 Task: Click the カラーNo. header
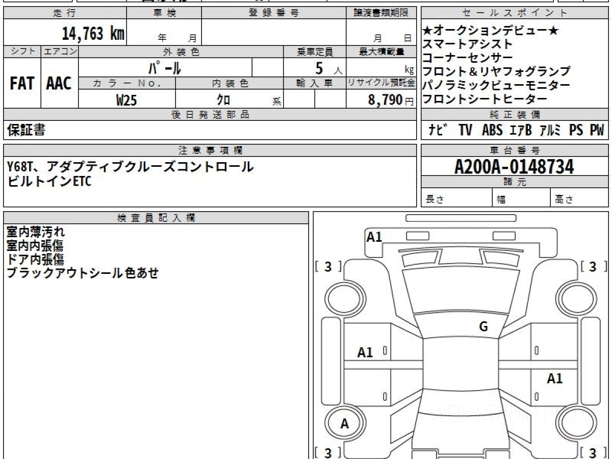[127, 83]
